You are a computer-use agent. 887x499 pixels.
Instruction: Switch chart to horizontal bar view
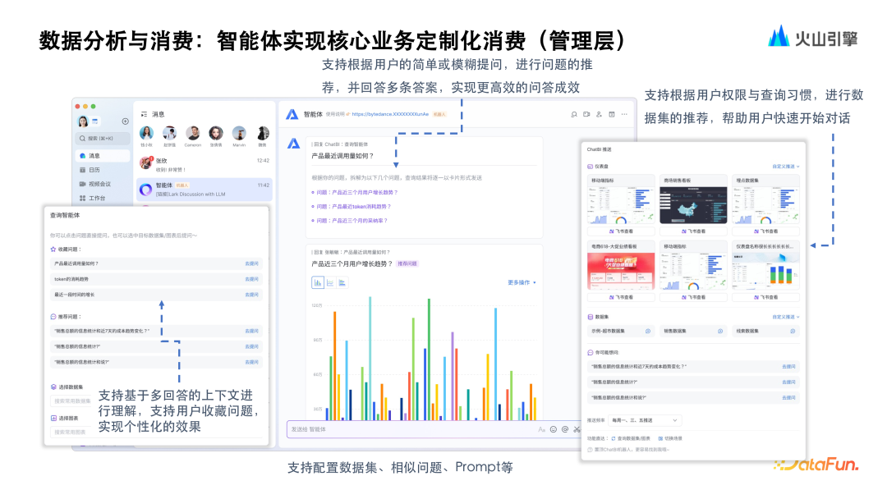pos(342,282)
